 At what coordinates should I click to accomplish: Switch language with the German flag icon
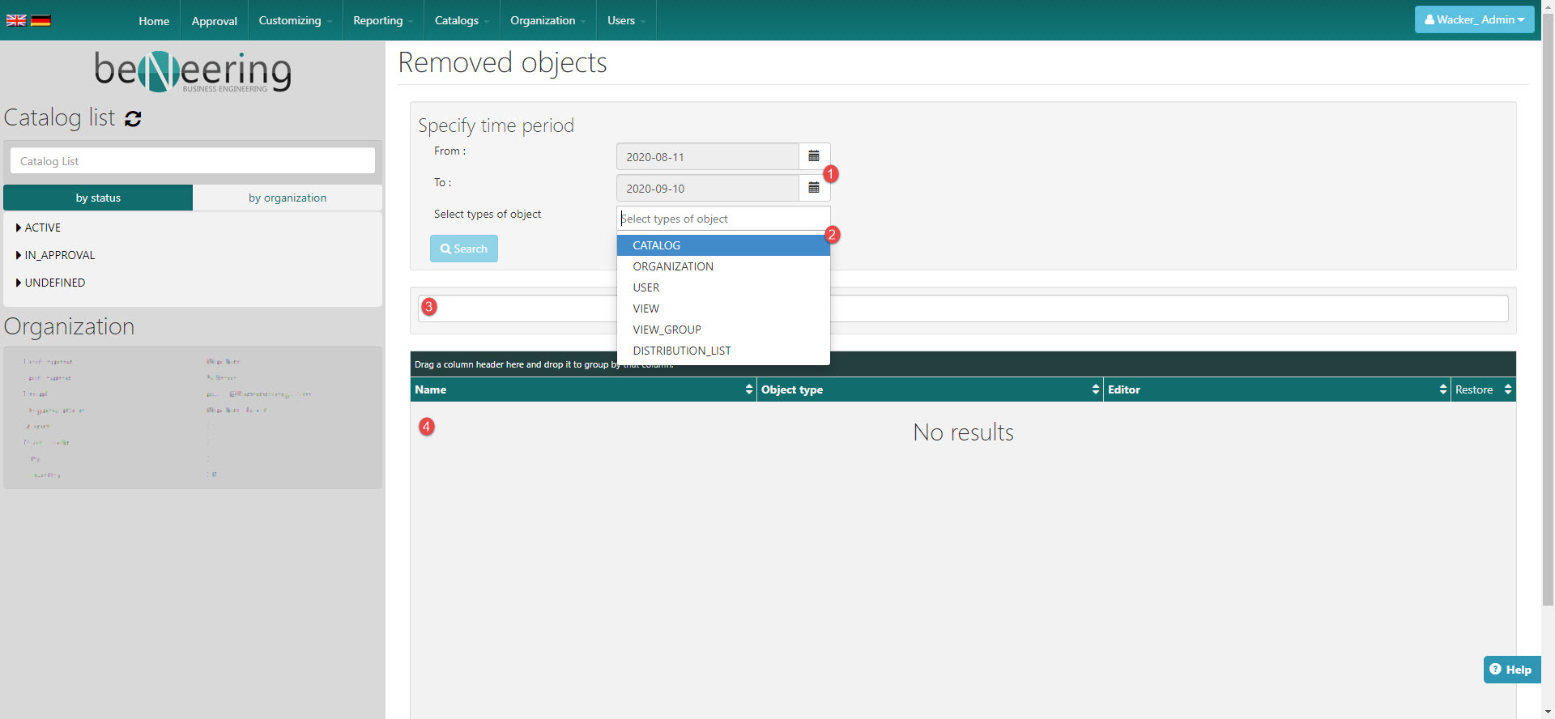(x=40, y=20)
